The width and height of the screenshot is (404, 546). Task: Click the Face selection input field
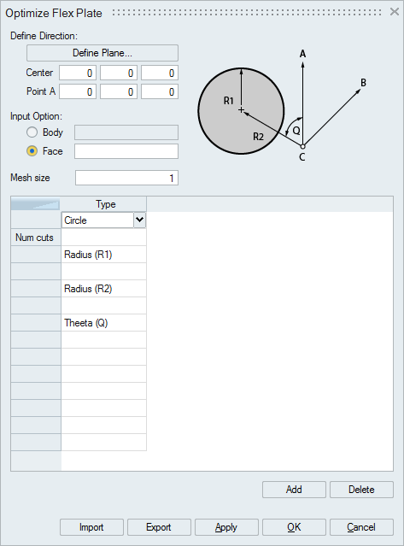126,151
